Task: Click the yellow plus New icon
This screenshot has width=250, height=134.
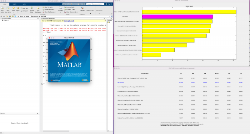Action: click(x=14, y=8)
